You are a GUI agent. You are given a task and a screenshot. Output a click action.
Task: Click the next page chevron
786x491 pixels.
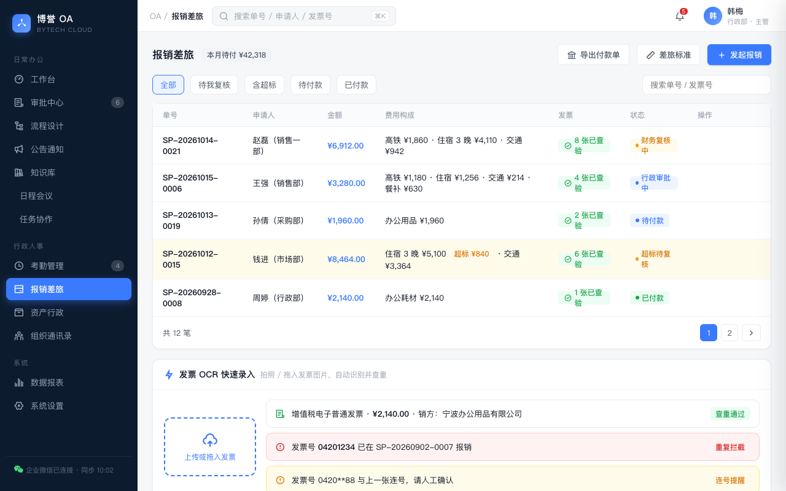point(752,333)
